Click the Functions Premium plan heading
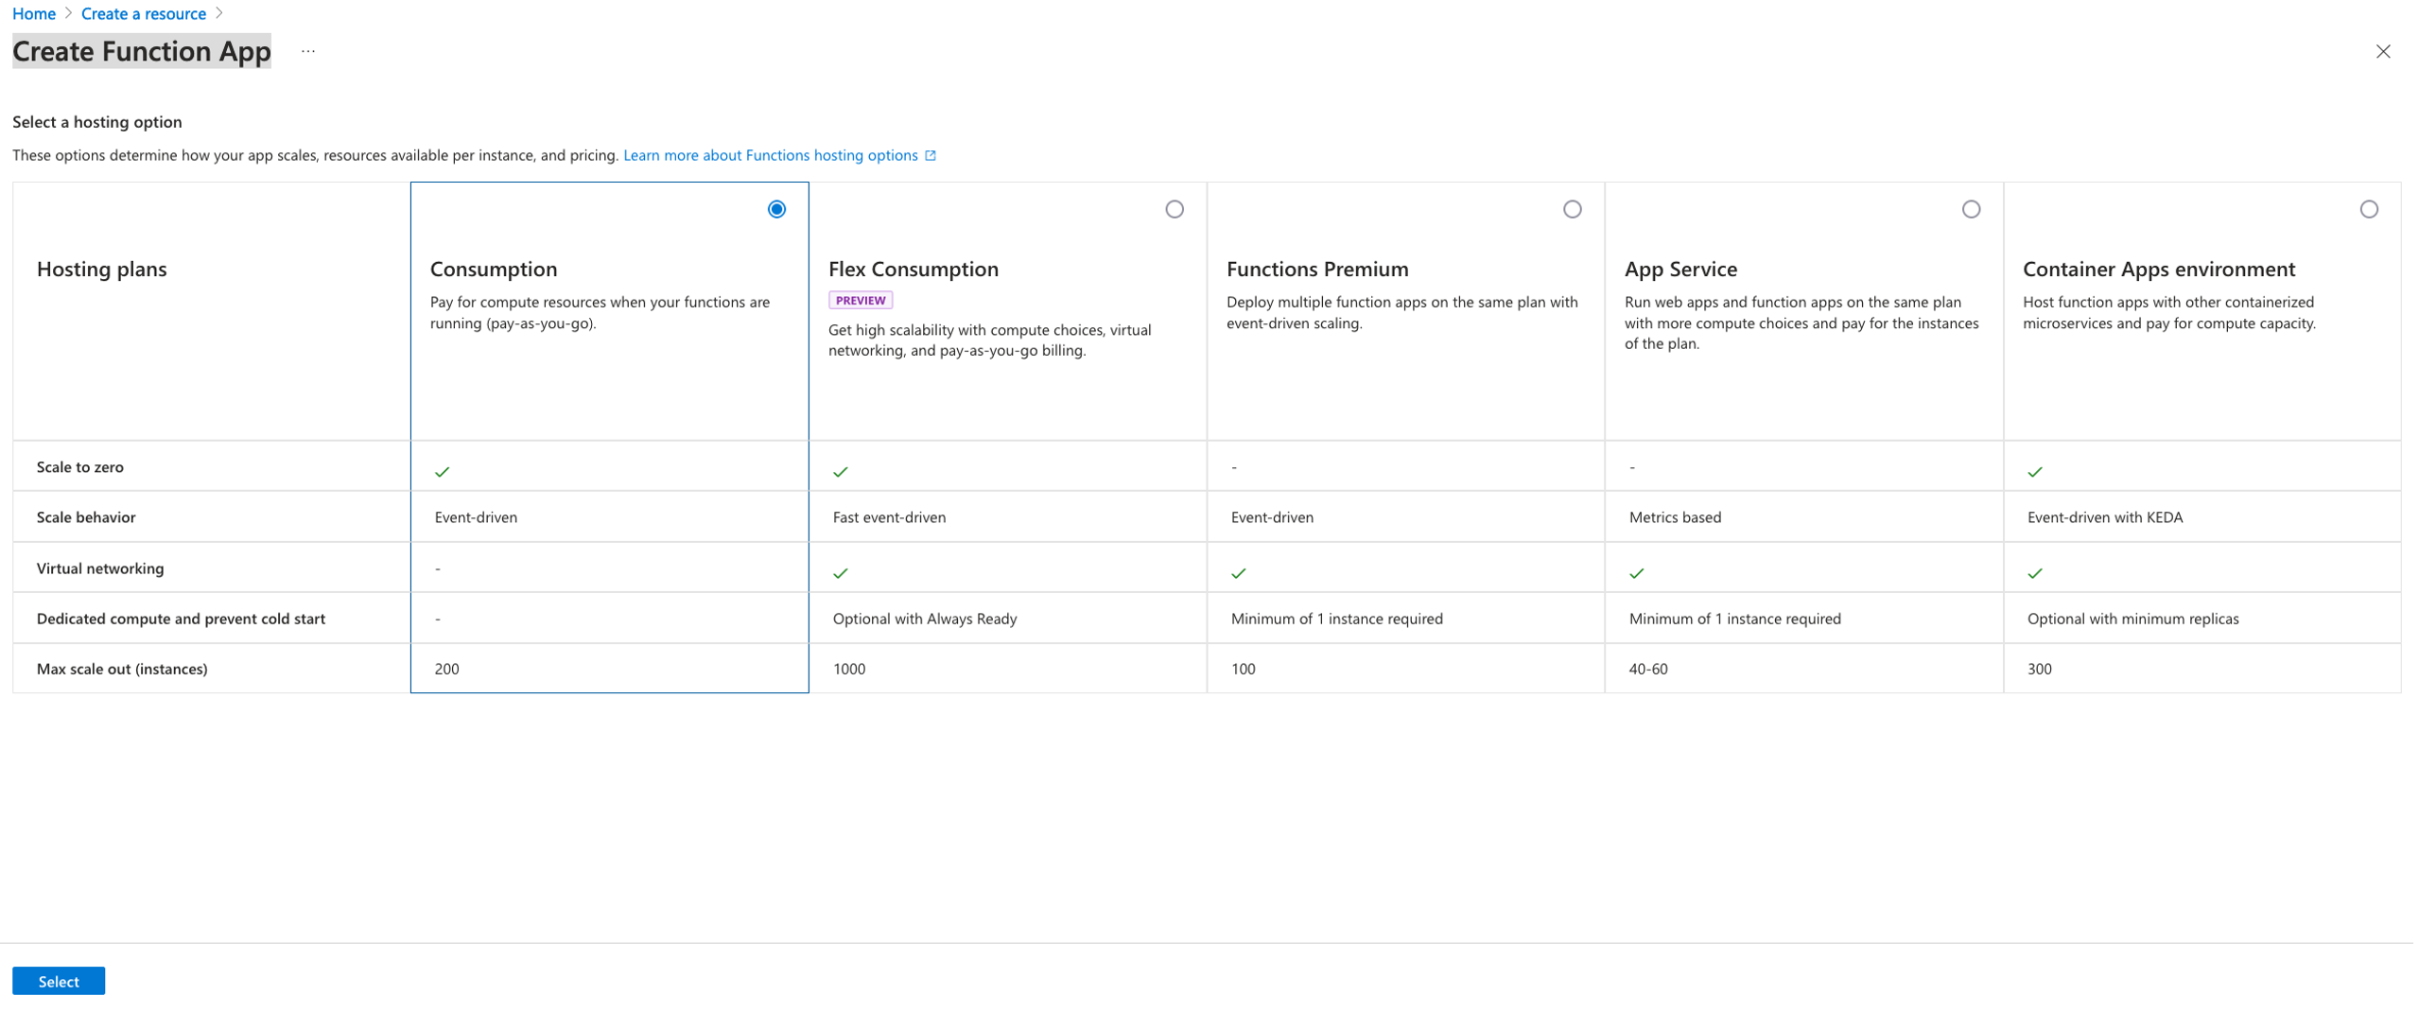 click(1316, 270)
